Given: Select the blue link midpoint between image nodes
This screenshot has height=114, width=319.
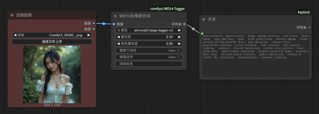Looking at the screenshot, I should (x=104, y=24).
